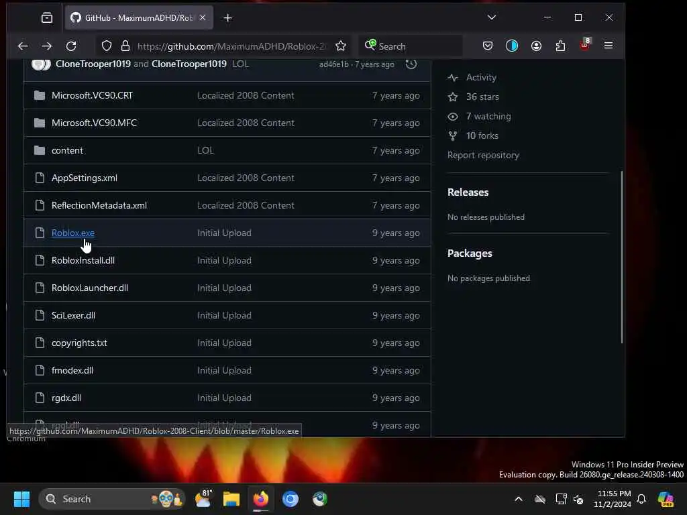
Task: Open Pocket save icon
Action: click(x=488, y=46)
